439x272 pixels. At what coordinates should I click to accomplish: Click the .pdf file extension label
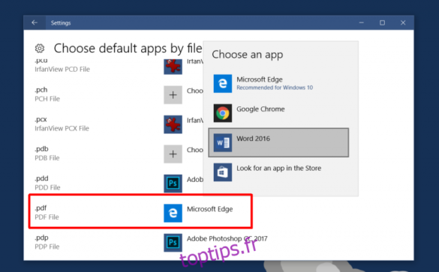(41, 208)
